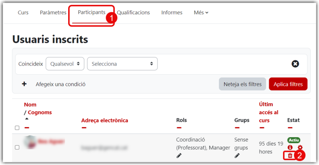Click the Neteja els filtres button
Viewport: 319px width, 165px height.
pyautogui.click(x=242, y=84)
